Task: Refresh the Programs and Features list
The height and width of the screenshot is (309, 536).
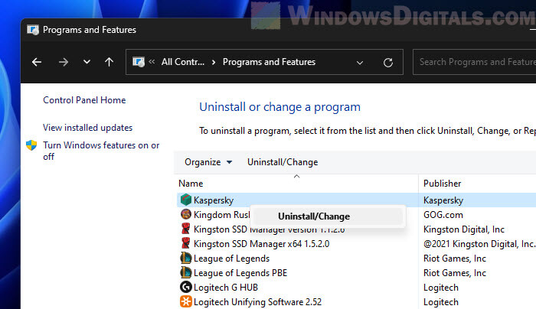Action: pos(388,63)
